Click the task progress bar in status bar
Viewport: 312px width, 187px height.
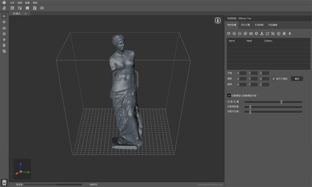(53, 185)
